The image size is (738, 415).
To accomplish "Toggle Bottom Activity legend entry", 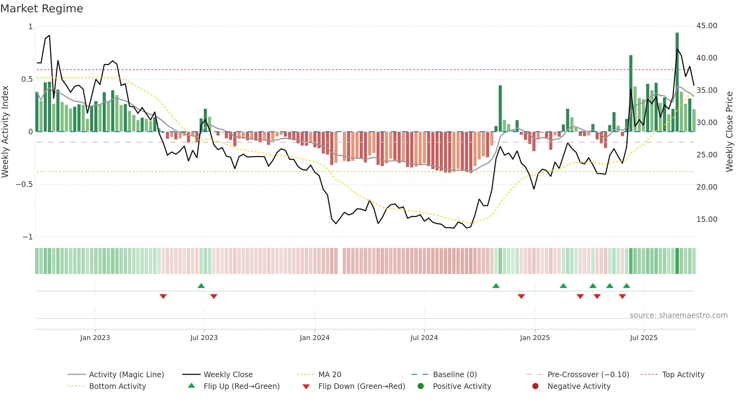I will (107, 386).
